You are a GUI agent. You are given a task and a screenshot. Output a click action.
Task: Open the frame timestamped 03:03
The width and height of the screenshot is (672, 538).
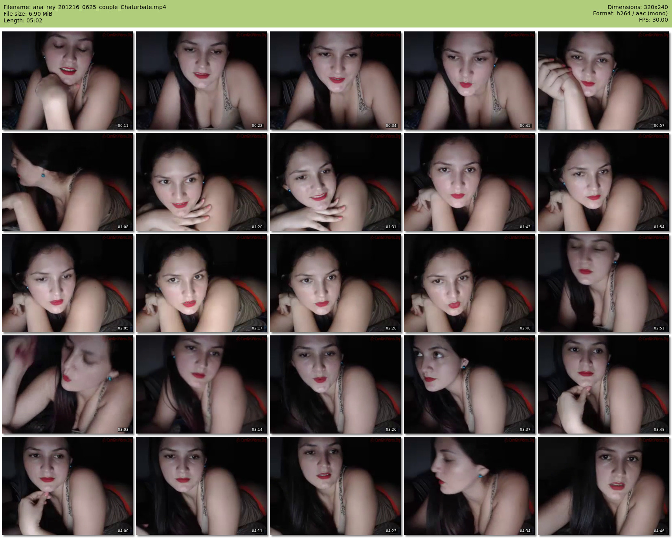[68, 384]
